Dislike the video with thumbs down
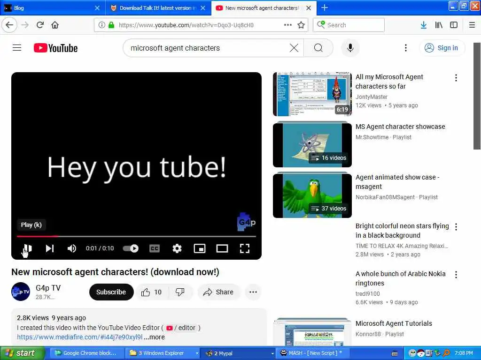The width and height of the screenshot is (481, 360). click(180, 292)
